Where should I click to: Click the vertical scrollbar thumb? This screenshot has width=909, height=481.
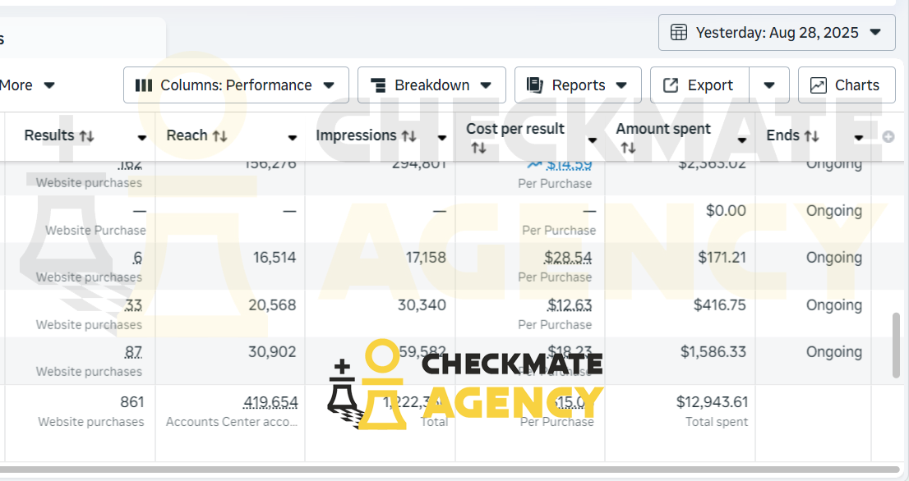pyautogui.click(x=896, y=346)
